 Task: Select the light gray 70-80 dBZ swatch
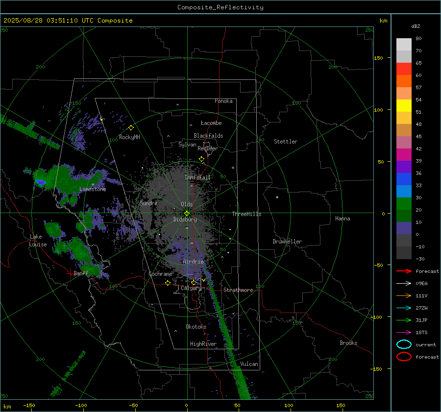(x=404, y=45)
